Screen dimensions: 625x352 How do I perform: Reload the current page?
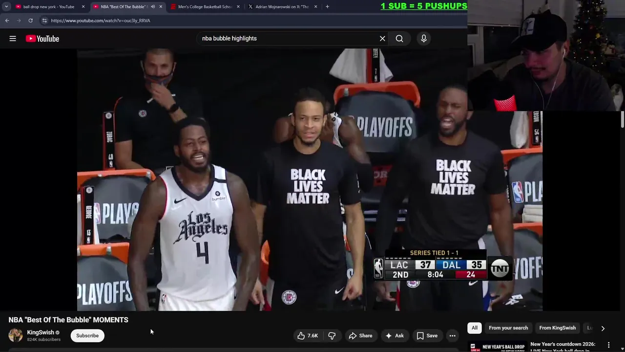click(30, 21)
